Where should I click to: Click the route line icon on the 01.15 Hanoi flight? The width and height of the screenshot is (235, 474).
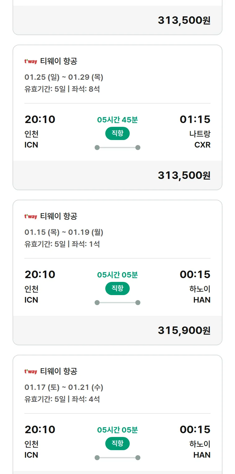(118, 303)
